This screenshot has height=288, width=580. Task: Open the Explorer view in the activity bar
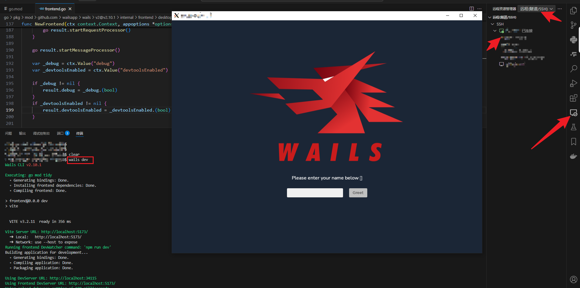click(x=573, y=11)
